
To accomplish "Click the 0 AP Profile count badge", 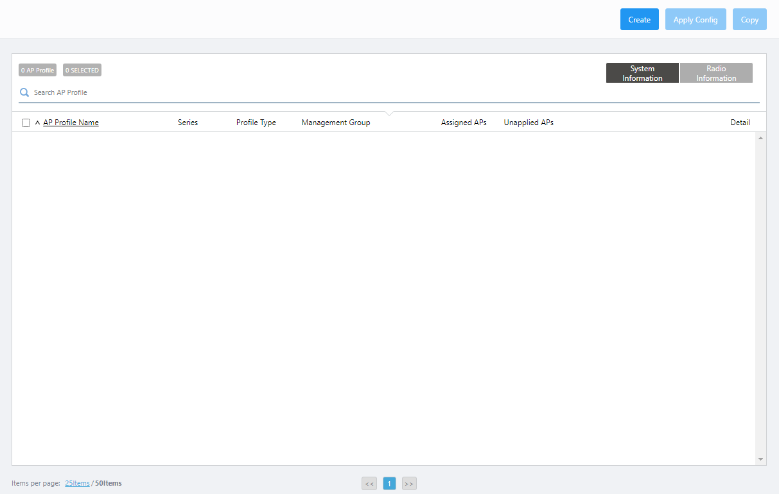I will click(37, 70).
